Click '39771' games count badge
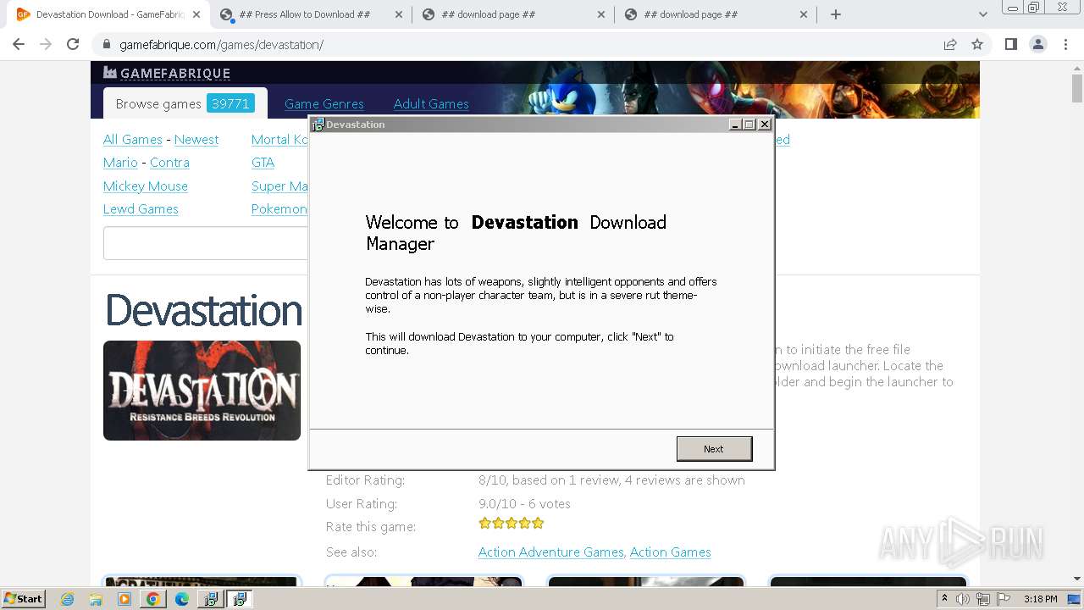This screenshot has width=1084, height=610. tap(230, 103)
